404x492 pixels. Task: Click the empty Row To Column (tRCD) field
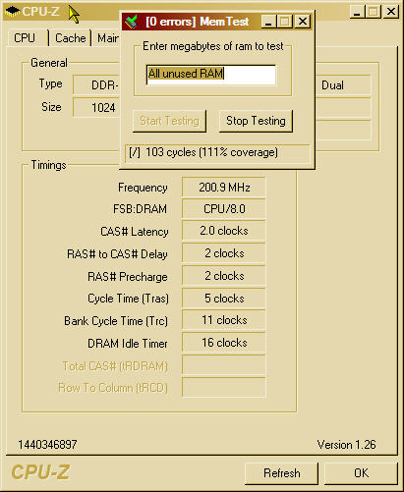(x=224, y=388)
